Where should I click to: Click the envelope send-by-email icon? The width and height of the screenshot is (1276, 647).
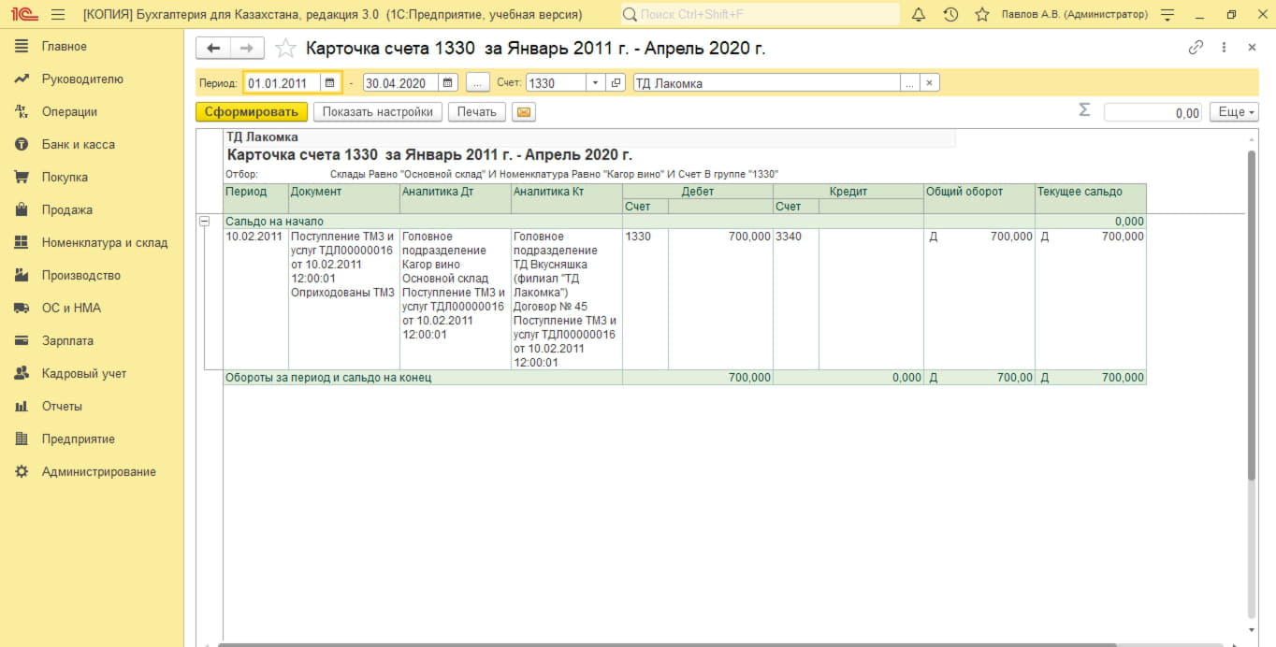click(x=523, y=112)
